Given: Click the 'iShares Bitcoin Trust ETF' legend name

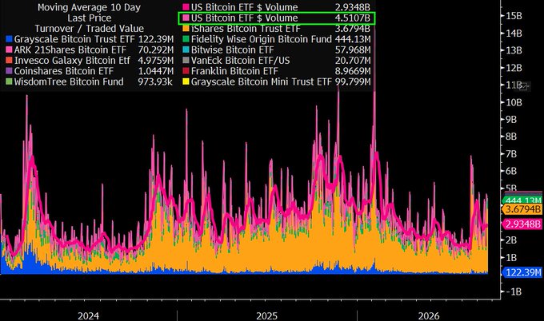Looking at the screenshot, I should pyautogui.click(x=246, y=29).
